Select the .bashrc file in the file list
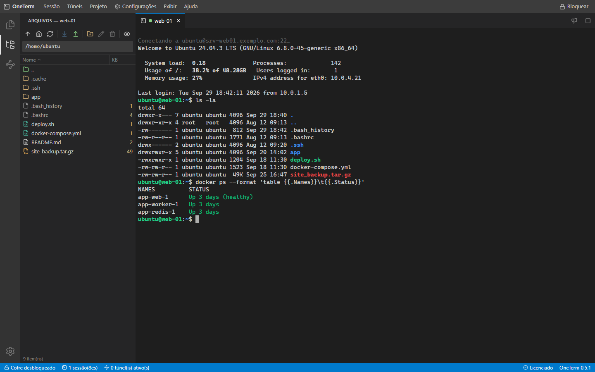Viewport: 595px width, 372px height. pos(78,115)
